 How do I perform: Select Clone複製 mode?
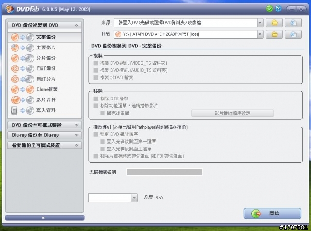[45, 90]
